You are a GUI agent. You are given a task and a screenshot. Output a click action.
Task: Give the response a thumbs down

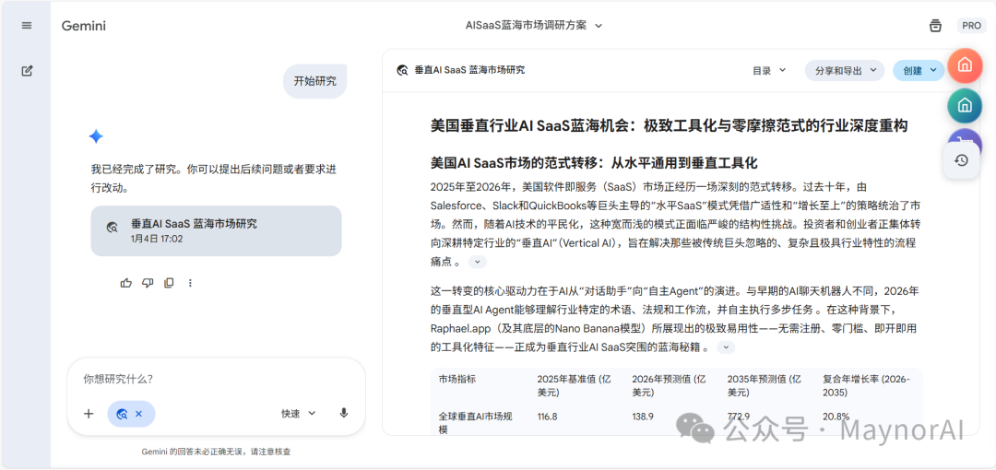pyautogui.click(x=148, y=283)
